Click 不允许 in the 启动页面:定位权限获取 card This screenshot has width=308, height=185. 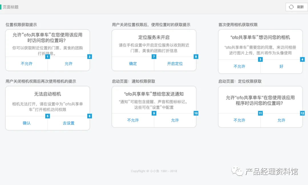(x=239, y=120)
